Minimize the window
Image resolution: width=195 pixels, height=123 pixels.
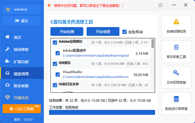coord(174,5)
